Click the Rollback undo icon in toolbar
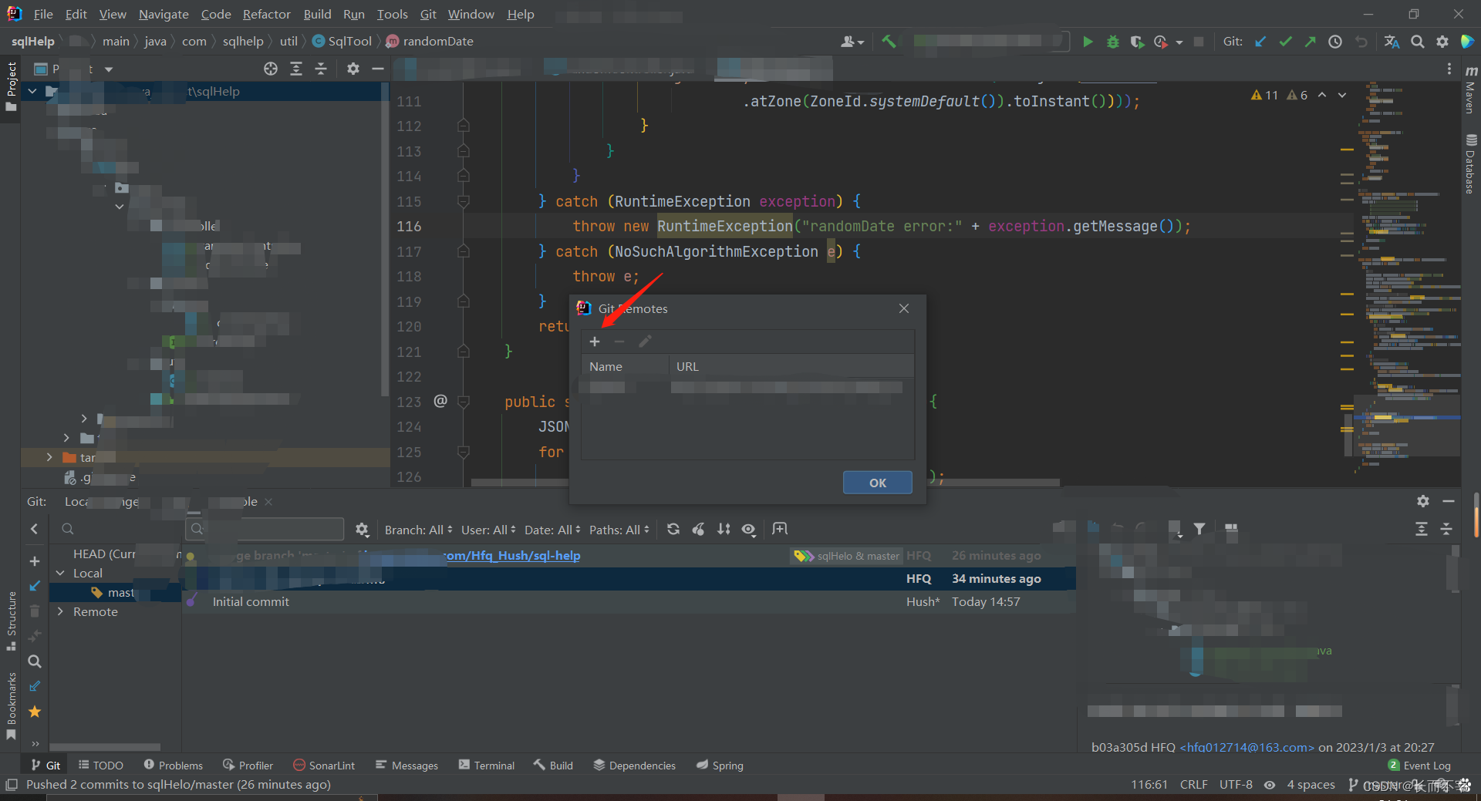Viewport: 1481px width, 801px height. (1361, 42)
